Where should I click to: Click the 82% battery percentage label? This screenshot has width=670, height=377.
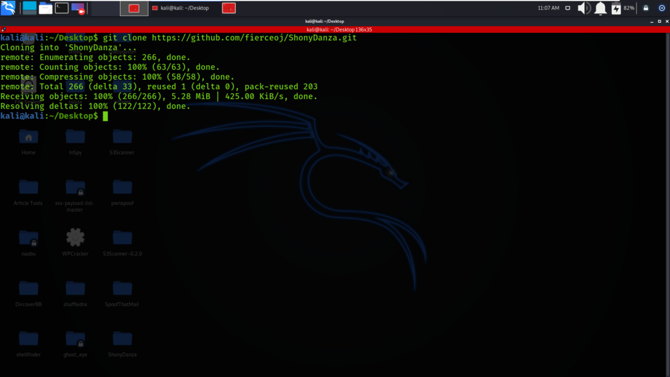coord(629,8)
